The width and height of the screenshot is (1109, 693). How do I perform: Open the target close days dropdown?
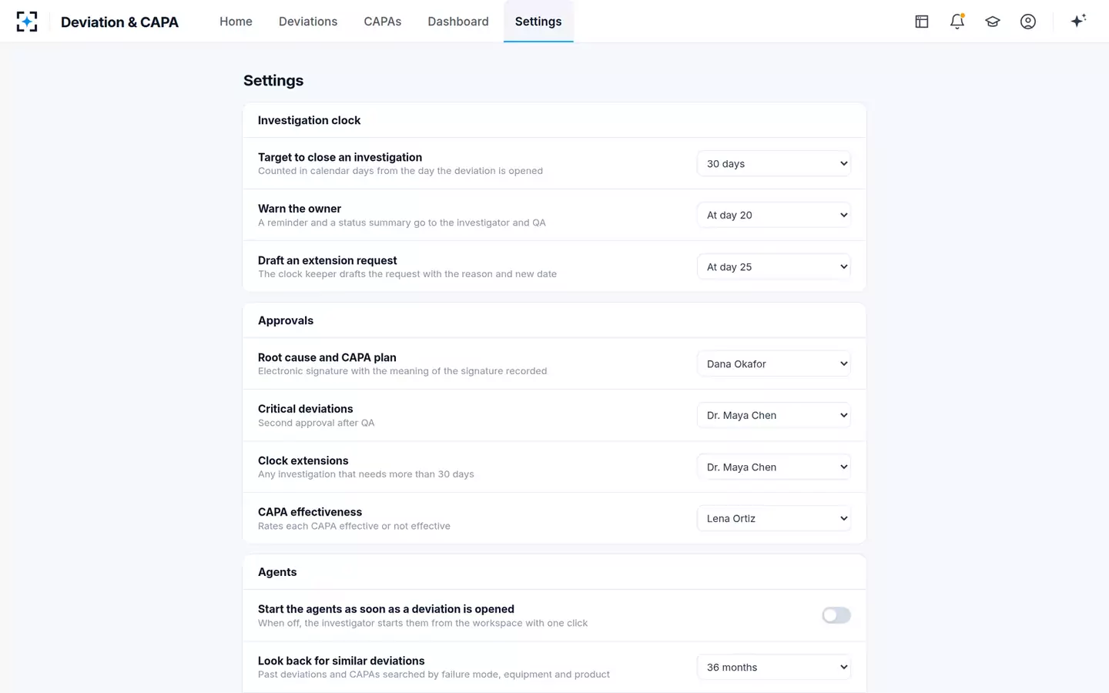pos(774,163)
